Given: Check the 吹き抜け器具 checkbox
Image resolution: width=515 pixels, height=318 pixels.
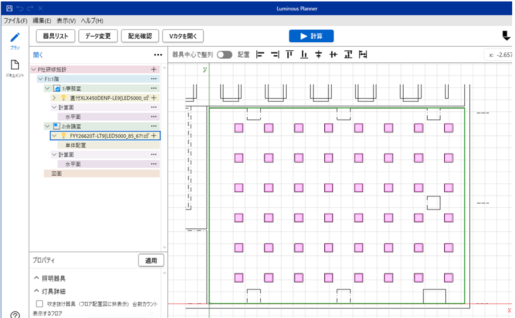Looking at the screenshot, I should tap(39, 304).
